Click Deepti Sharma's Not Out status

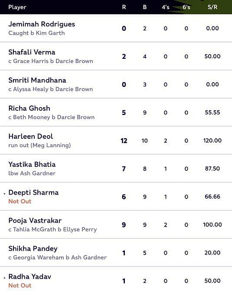(x=20, y=201)
